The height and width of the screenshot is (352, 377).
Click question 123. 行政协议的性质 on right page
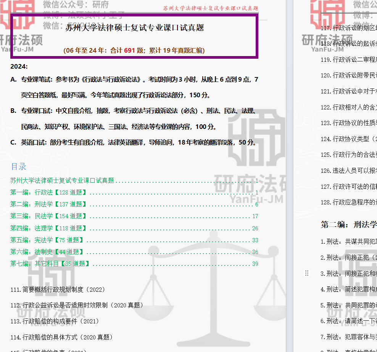(x=349, y=123)
